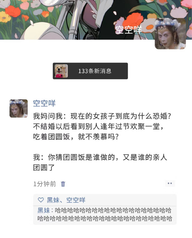This screenshot has width=192, height=238.
Task: Reply to 黑妹's 哈哈哈 comment text
Action: 105,214
